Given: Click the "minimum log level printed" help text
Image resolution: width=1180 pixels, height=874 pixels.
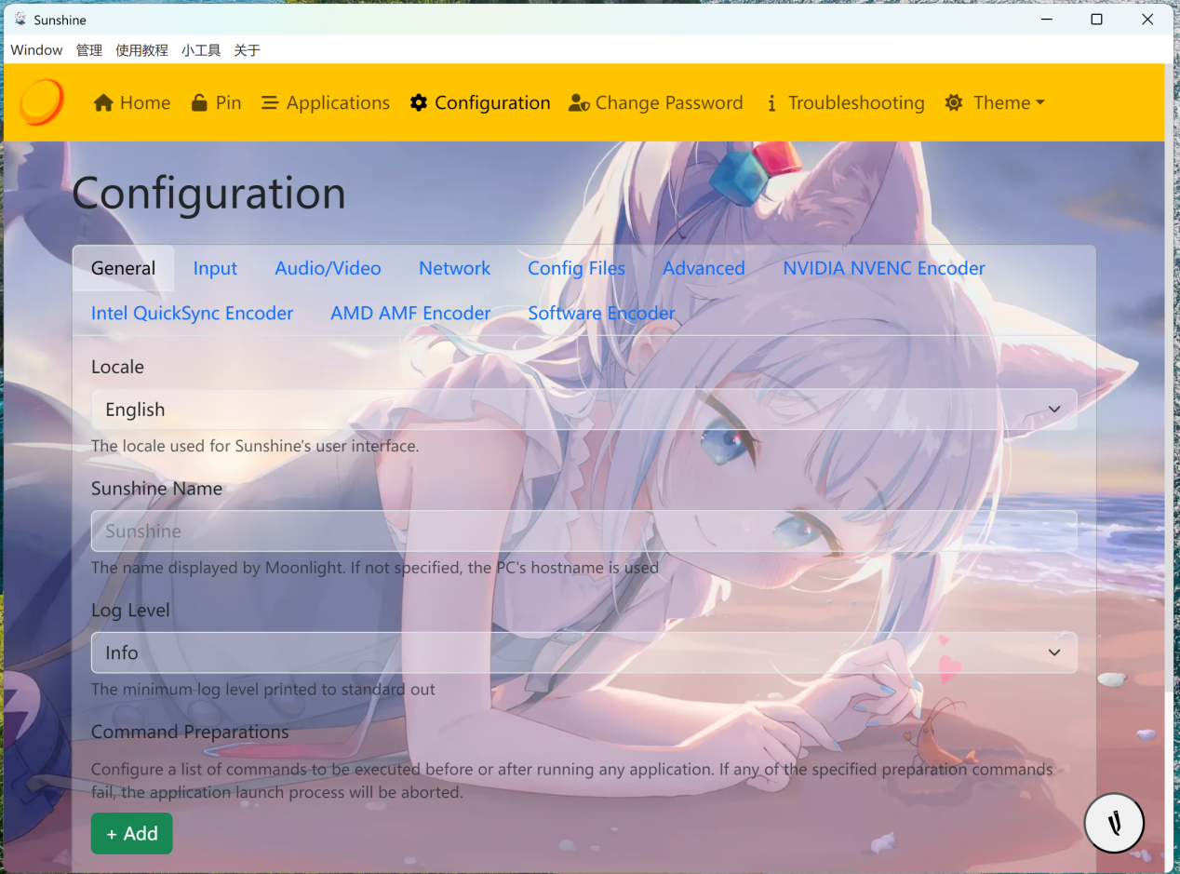Looking at the screenshot, I should (263, 690).
